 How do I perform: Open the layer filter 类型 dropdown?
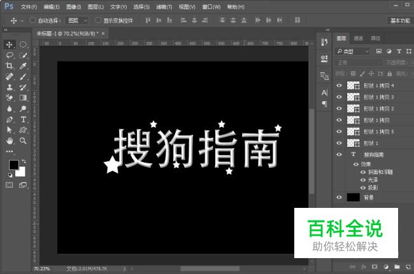[353, 51]
